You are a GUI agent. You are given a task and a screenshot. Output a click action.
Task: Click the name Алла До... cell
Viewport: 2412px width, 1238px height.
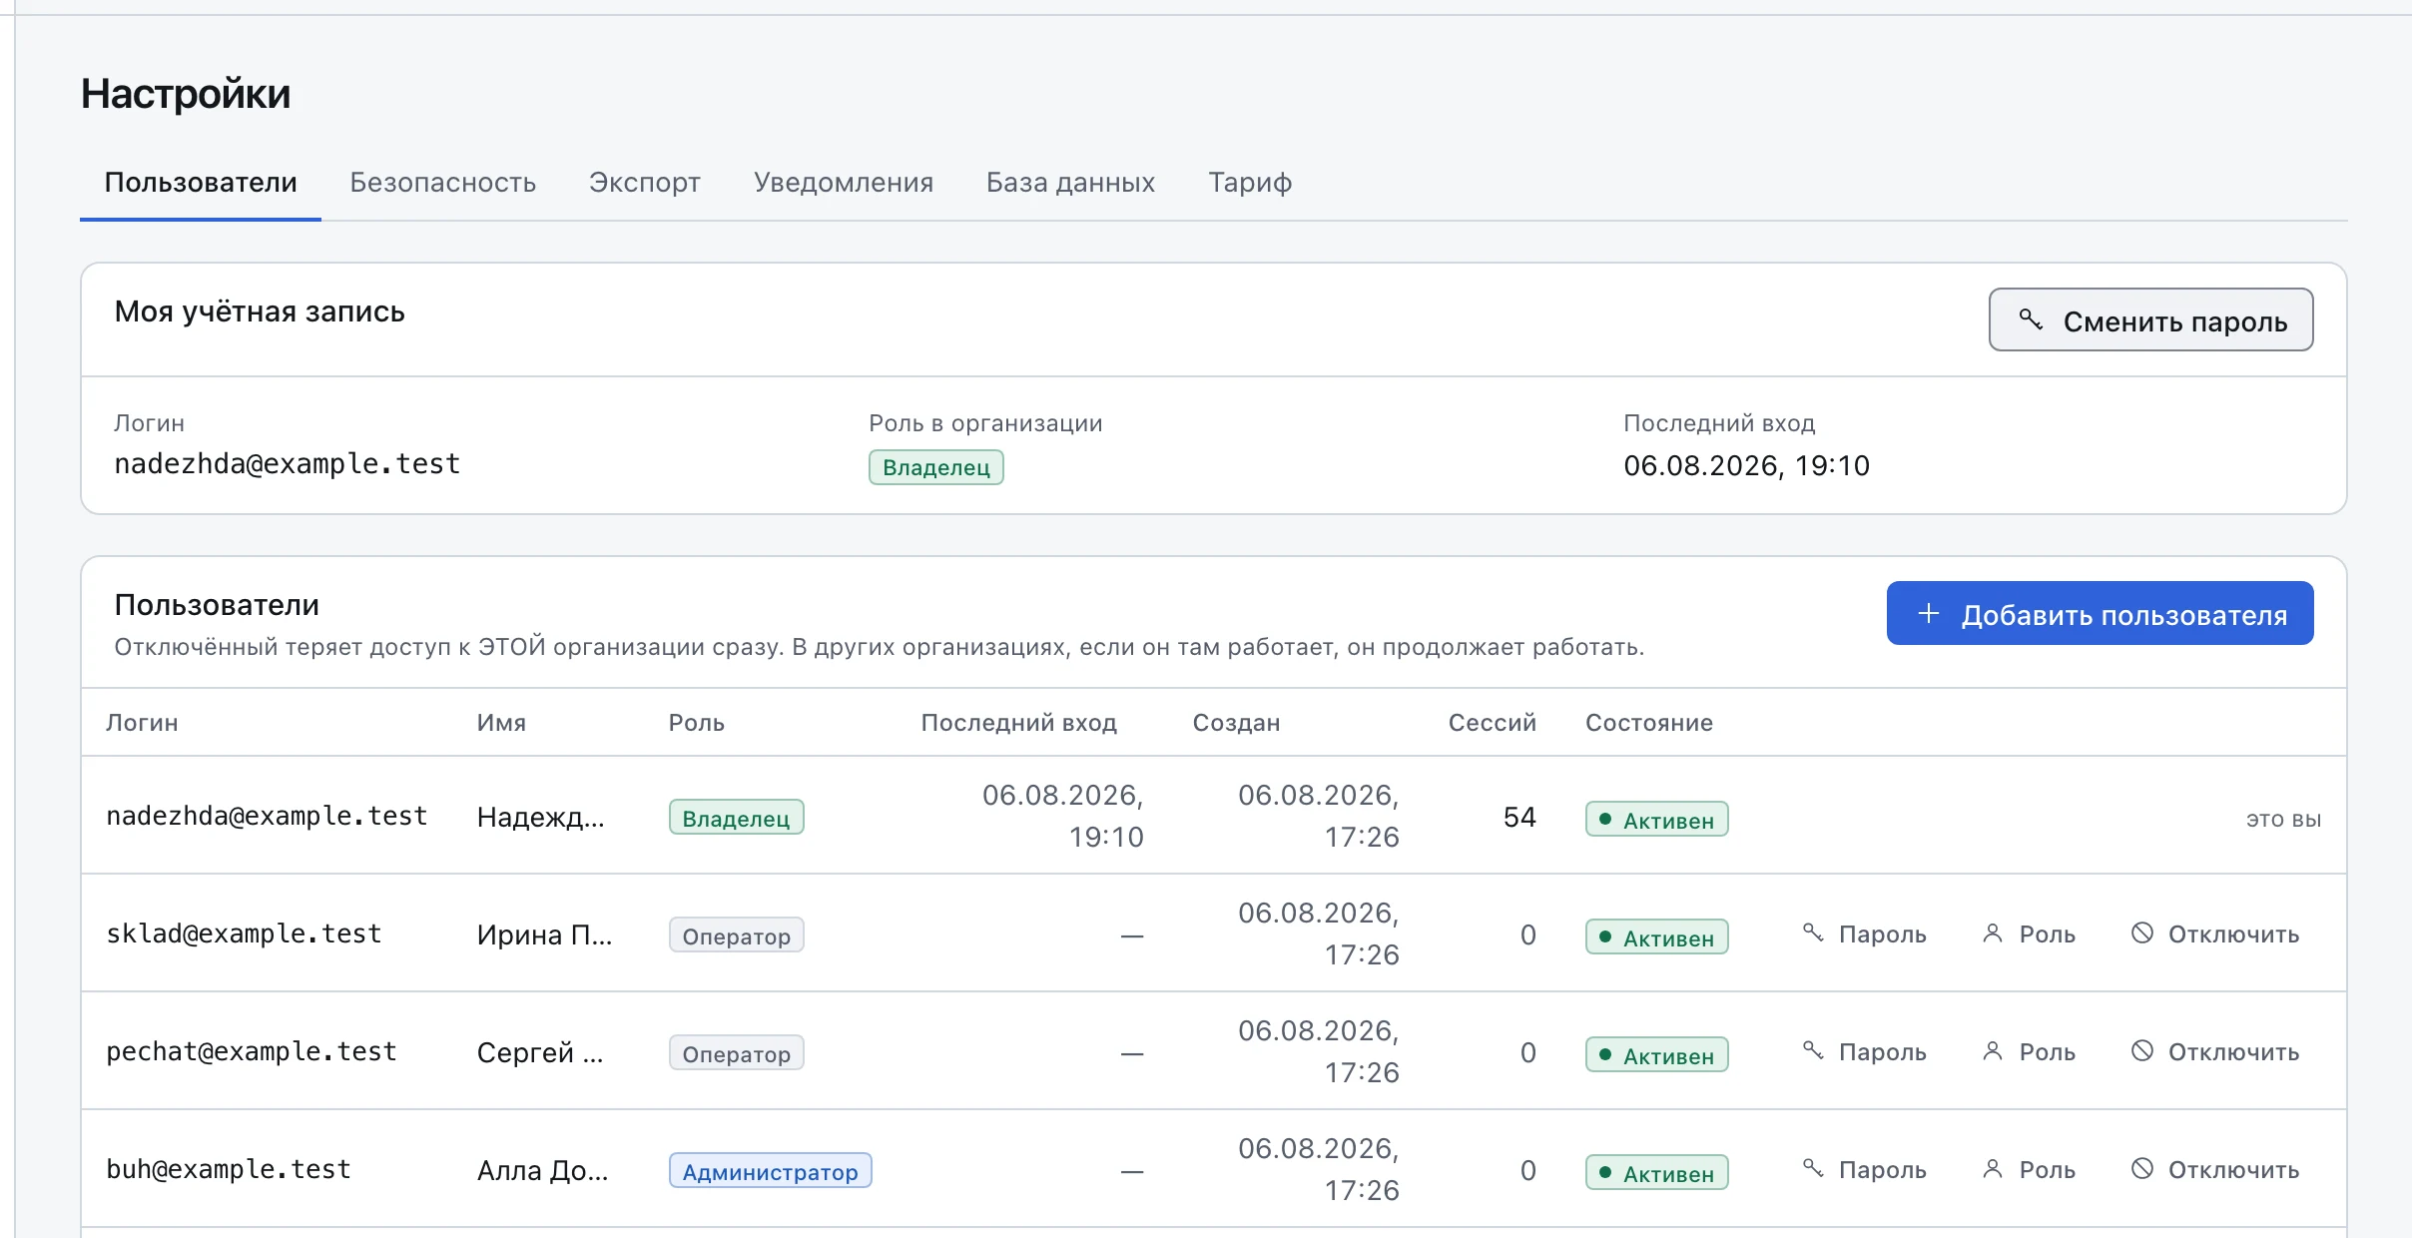[x=542, y=1170]
